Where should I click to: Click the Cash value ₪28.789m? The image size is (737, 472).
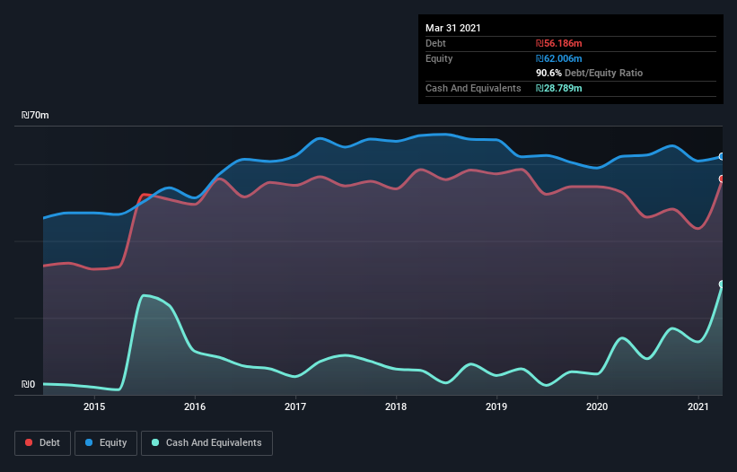[x=559, y=88]
